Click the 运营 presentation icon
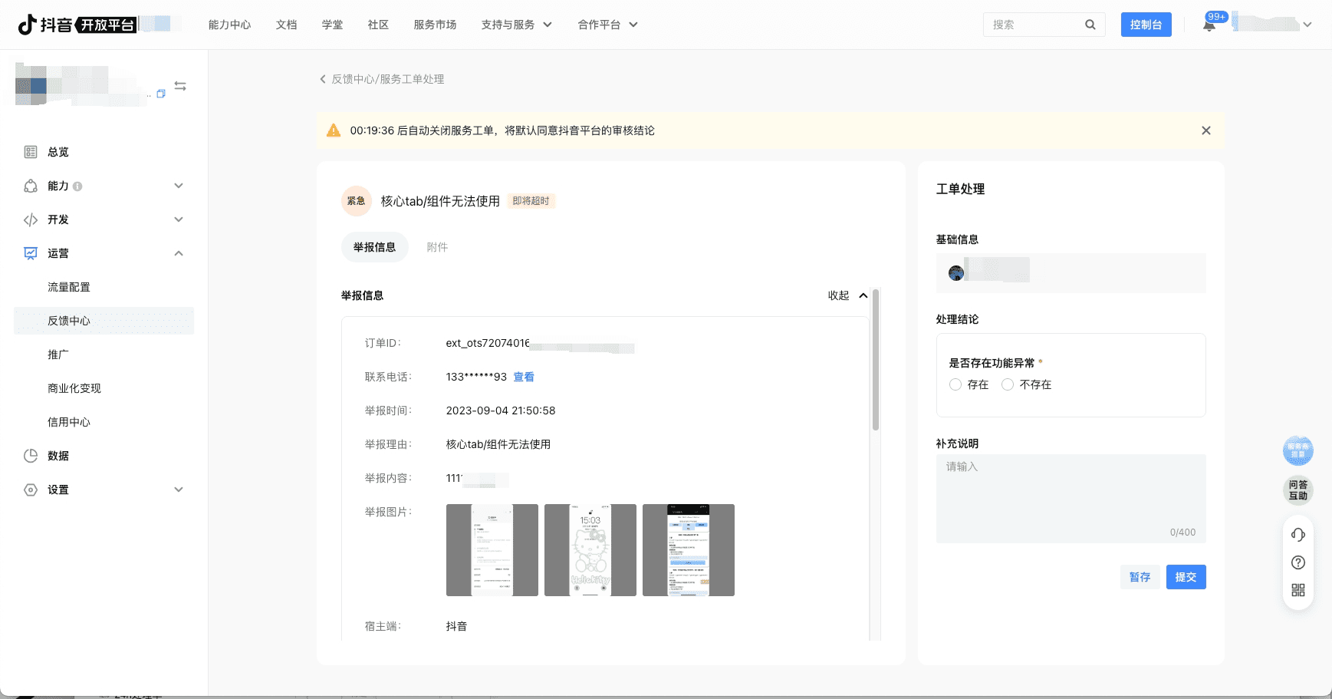This screenshot has height=699, width=1332. click(31, 253)
